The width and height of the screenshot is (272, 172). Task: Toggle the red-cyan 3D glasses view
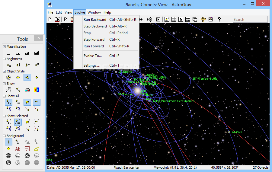(x=27, y=90)
